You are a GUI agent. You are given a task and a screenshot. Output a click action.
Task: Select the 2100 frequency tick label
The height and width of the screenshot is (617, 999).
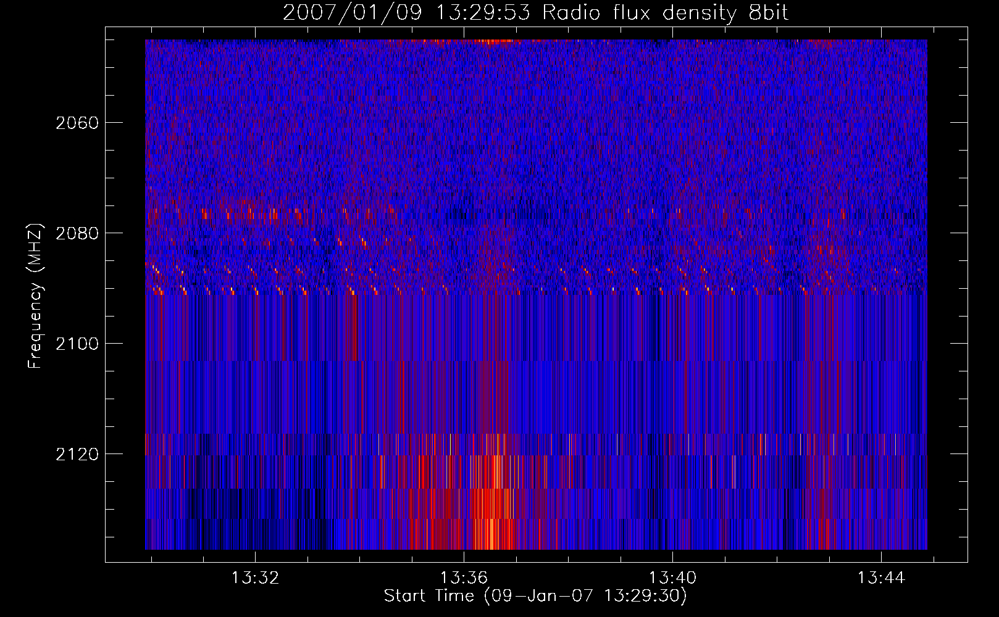(x=77, y=344)
